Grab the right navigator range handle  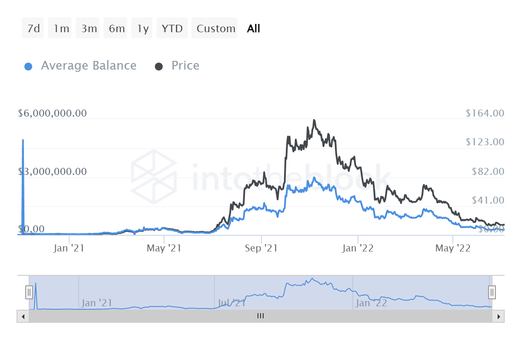pos(492,291)
